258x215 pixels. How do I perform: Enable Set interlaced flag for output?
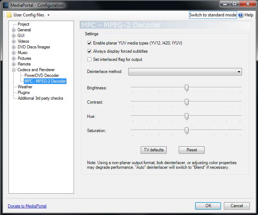(x=89, y=59)
